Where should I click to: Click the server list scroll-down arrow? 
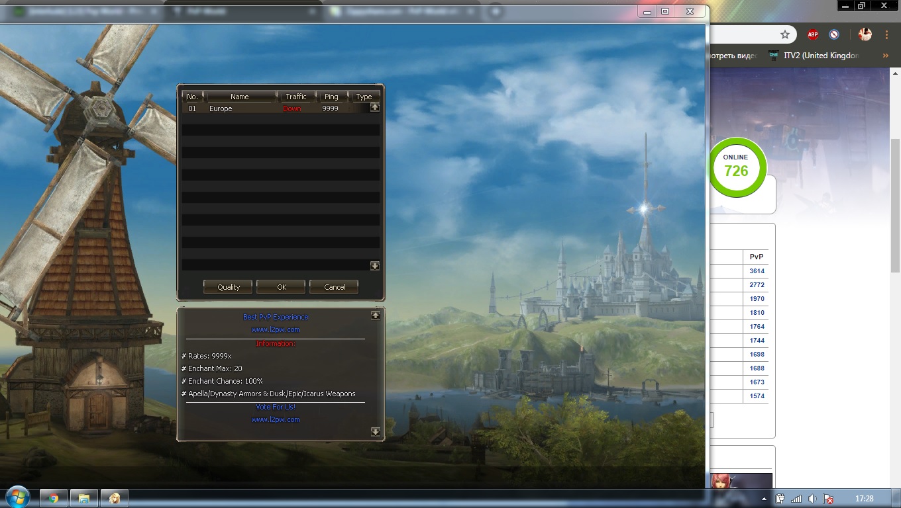[374, 266]
